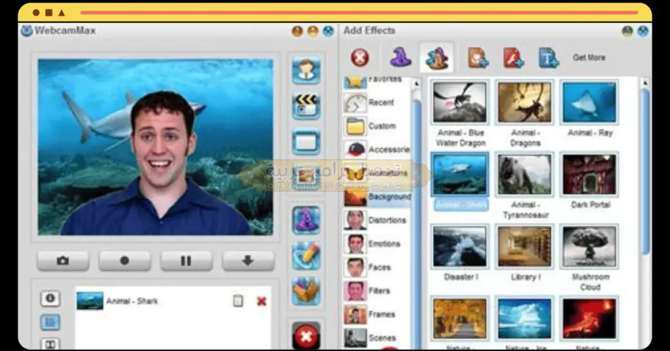Select the screen capture source icon
The width and height of the screenshot is (670, 351).
[306, 141]
